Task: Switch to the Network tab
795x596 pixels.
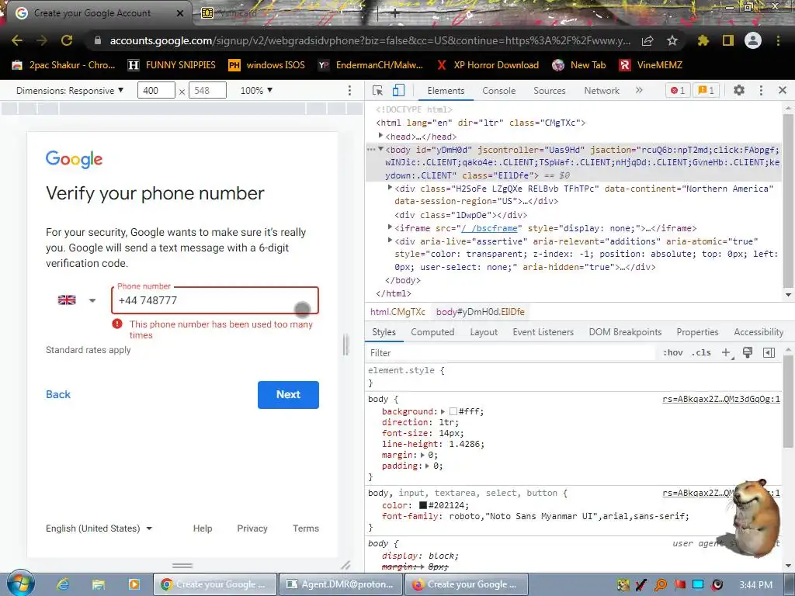Action: pyautogui.click(x=602, y=90)
